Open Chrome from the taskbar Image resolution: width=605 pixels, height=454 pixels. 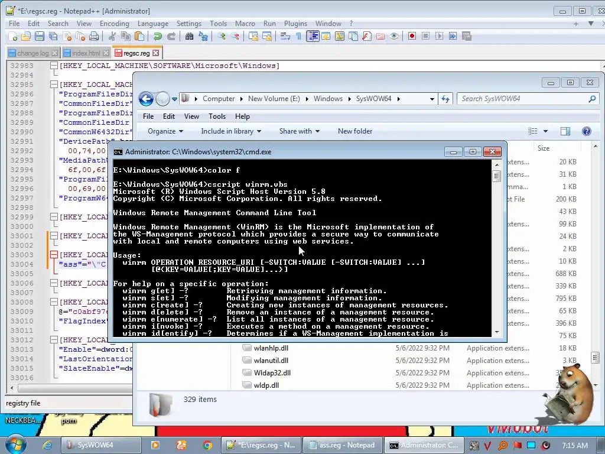(207, 445)
